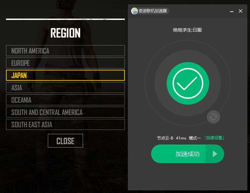Click the 绝地求生:日服 game title
This screenshot has width=250, height=193.
[x=187, y=30]
